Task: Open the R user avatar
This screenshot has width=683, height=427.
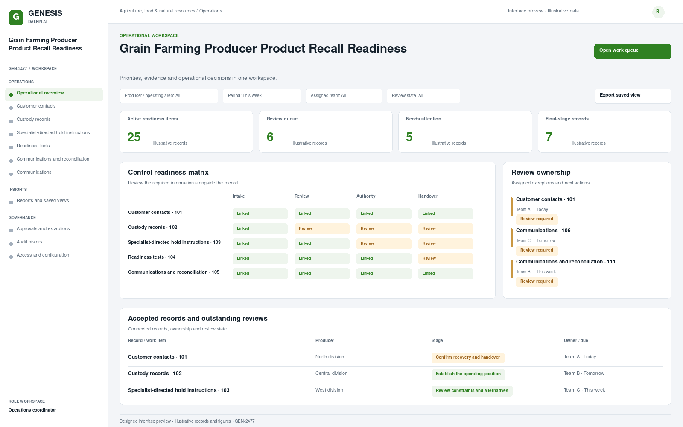Action: tap(658, 12)
